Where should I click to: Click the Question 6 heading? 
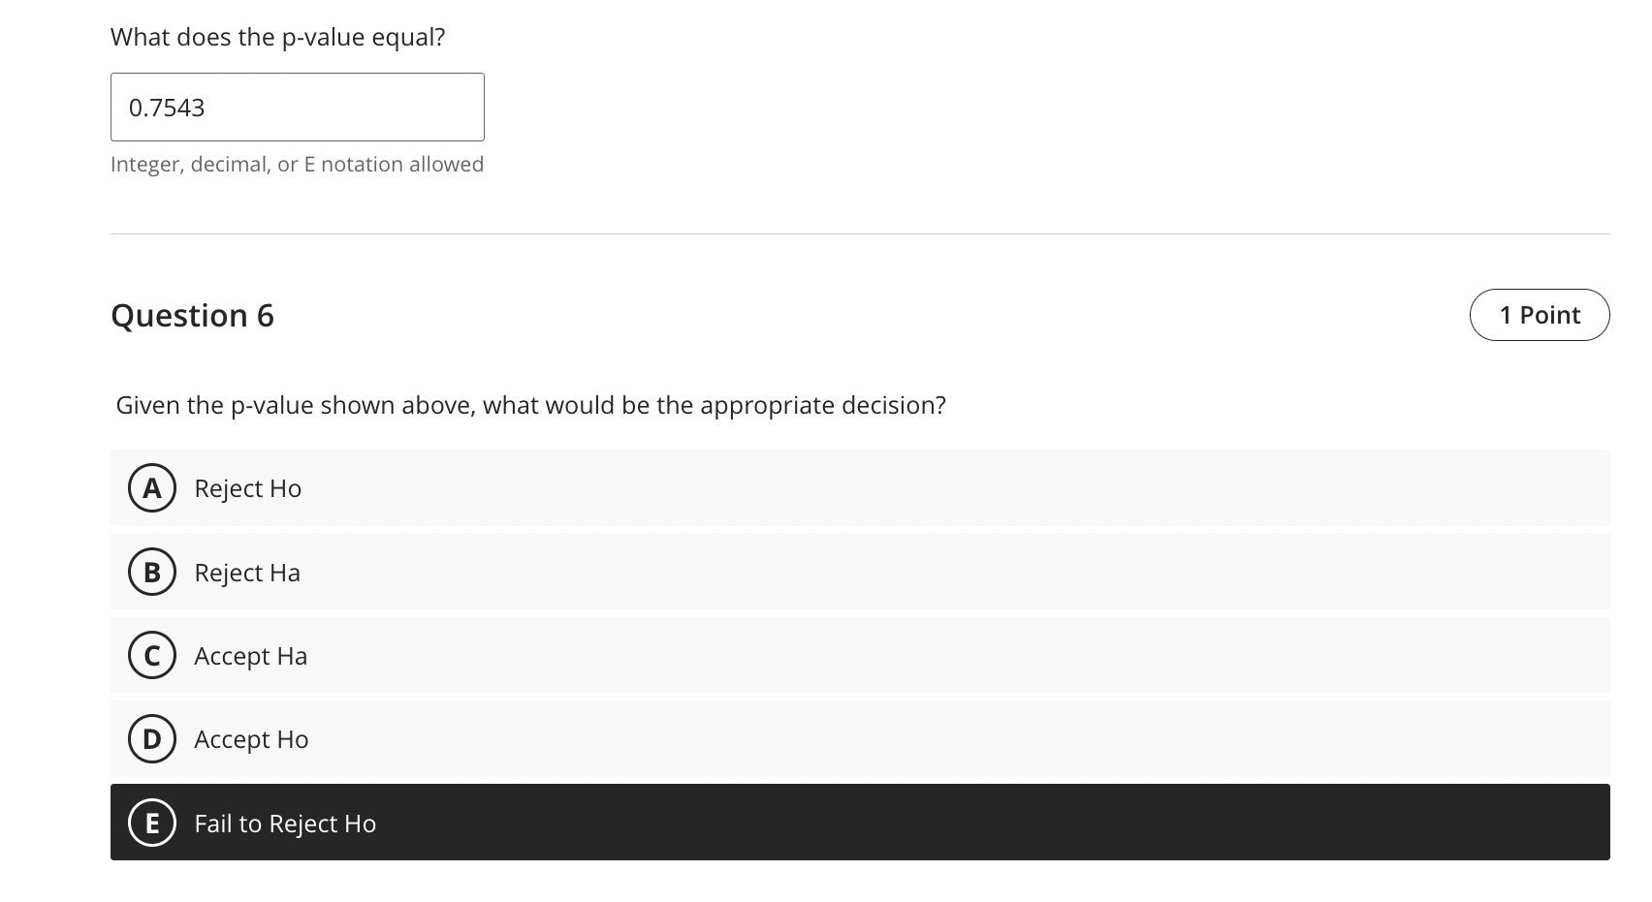coord(192,315)
